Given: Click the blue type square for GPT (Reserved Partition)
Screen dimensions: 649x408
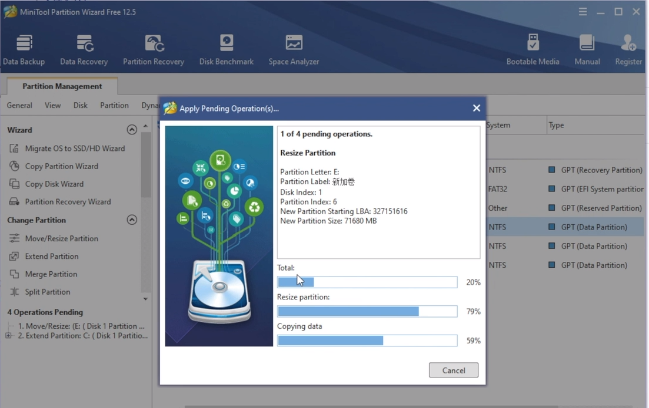Looking at the screenshot, I should coord(551,208).
